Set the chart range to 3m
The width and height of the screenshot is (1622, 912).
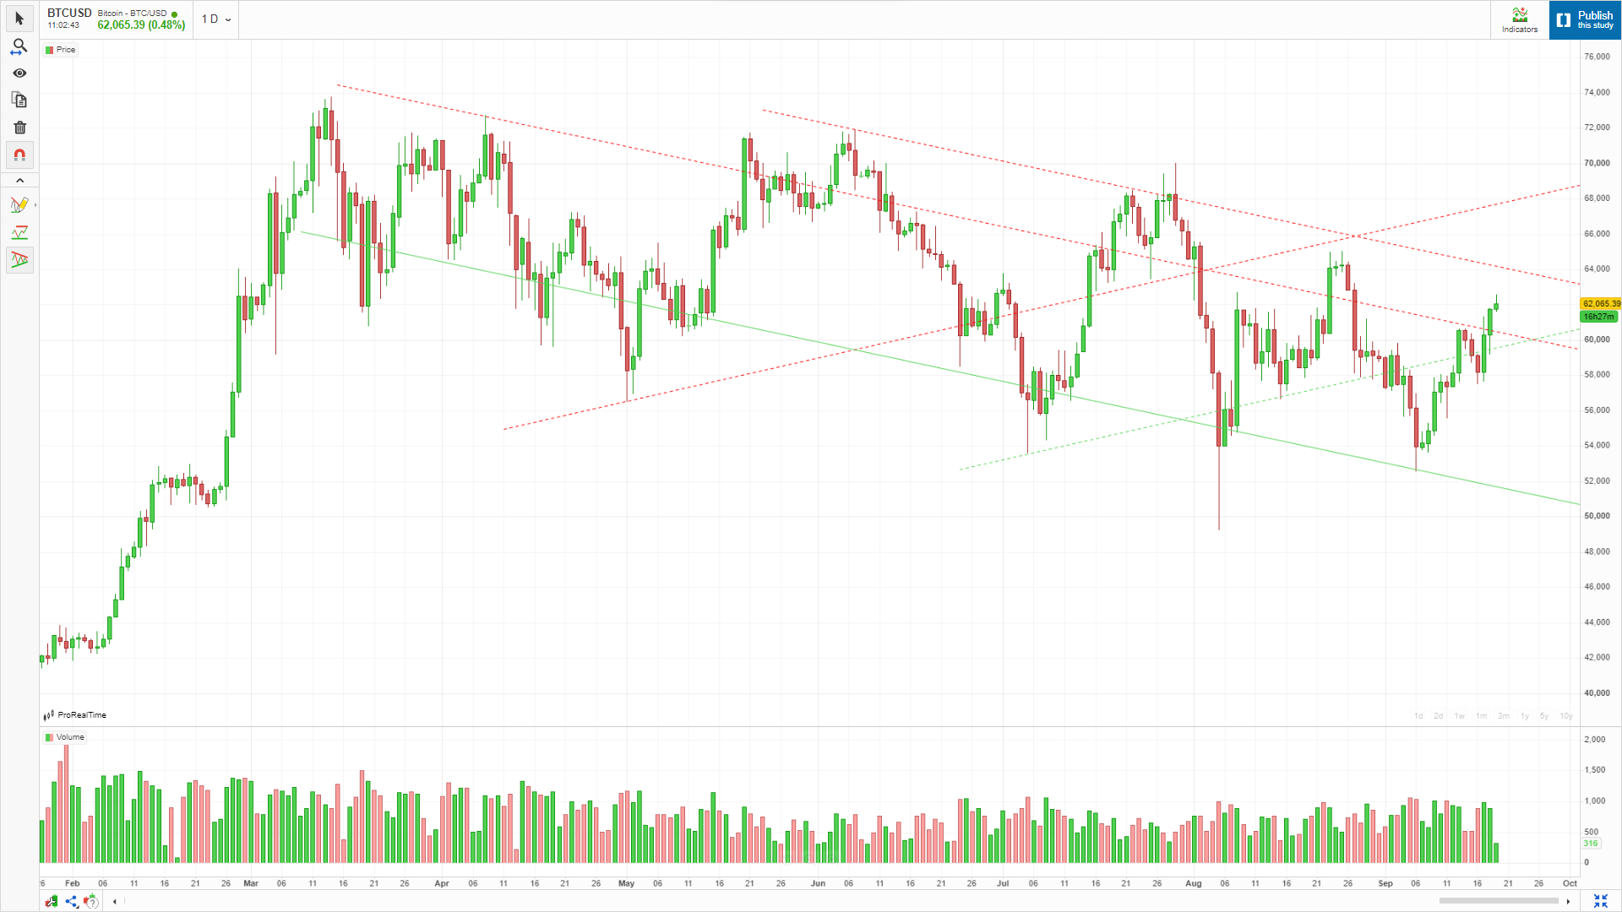click(x=1504, y=716)
